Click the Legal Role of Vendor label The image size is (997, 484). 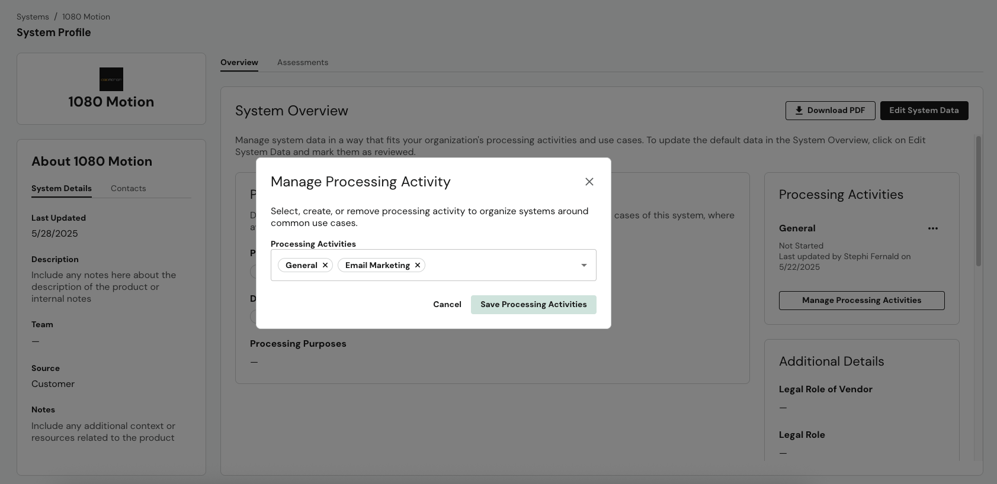[825, 389]
